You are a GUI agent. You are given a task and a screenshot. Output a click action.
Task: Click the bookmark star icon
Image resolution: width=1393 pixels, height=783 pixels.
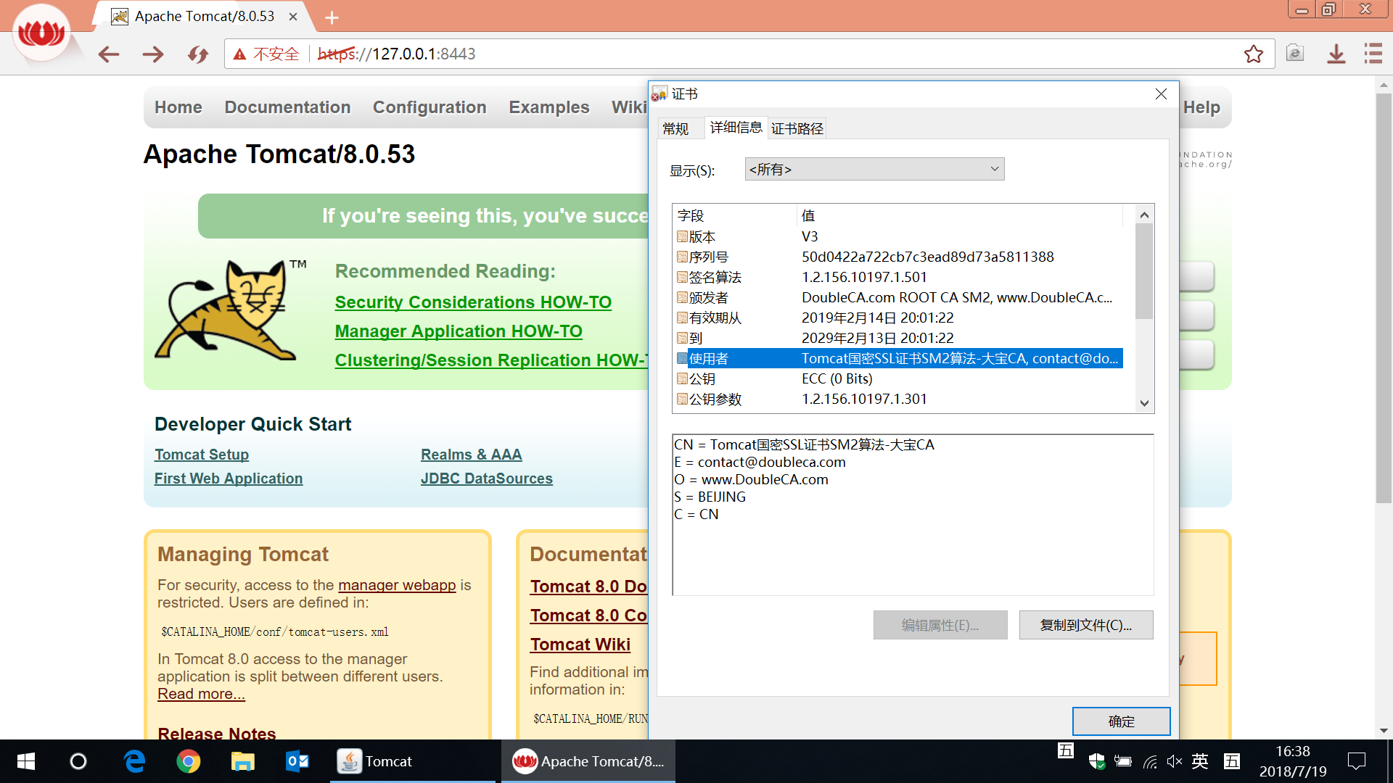coord(1253,54)
